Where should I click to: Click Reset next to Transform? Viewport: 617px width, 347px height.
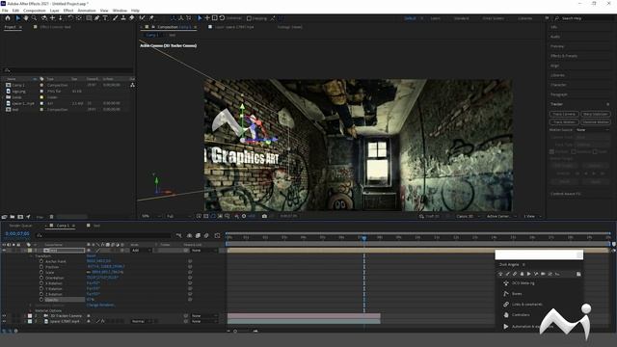(91, 255)
